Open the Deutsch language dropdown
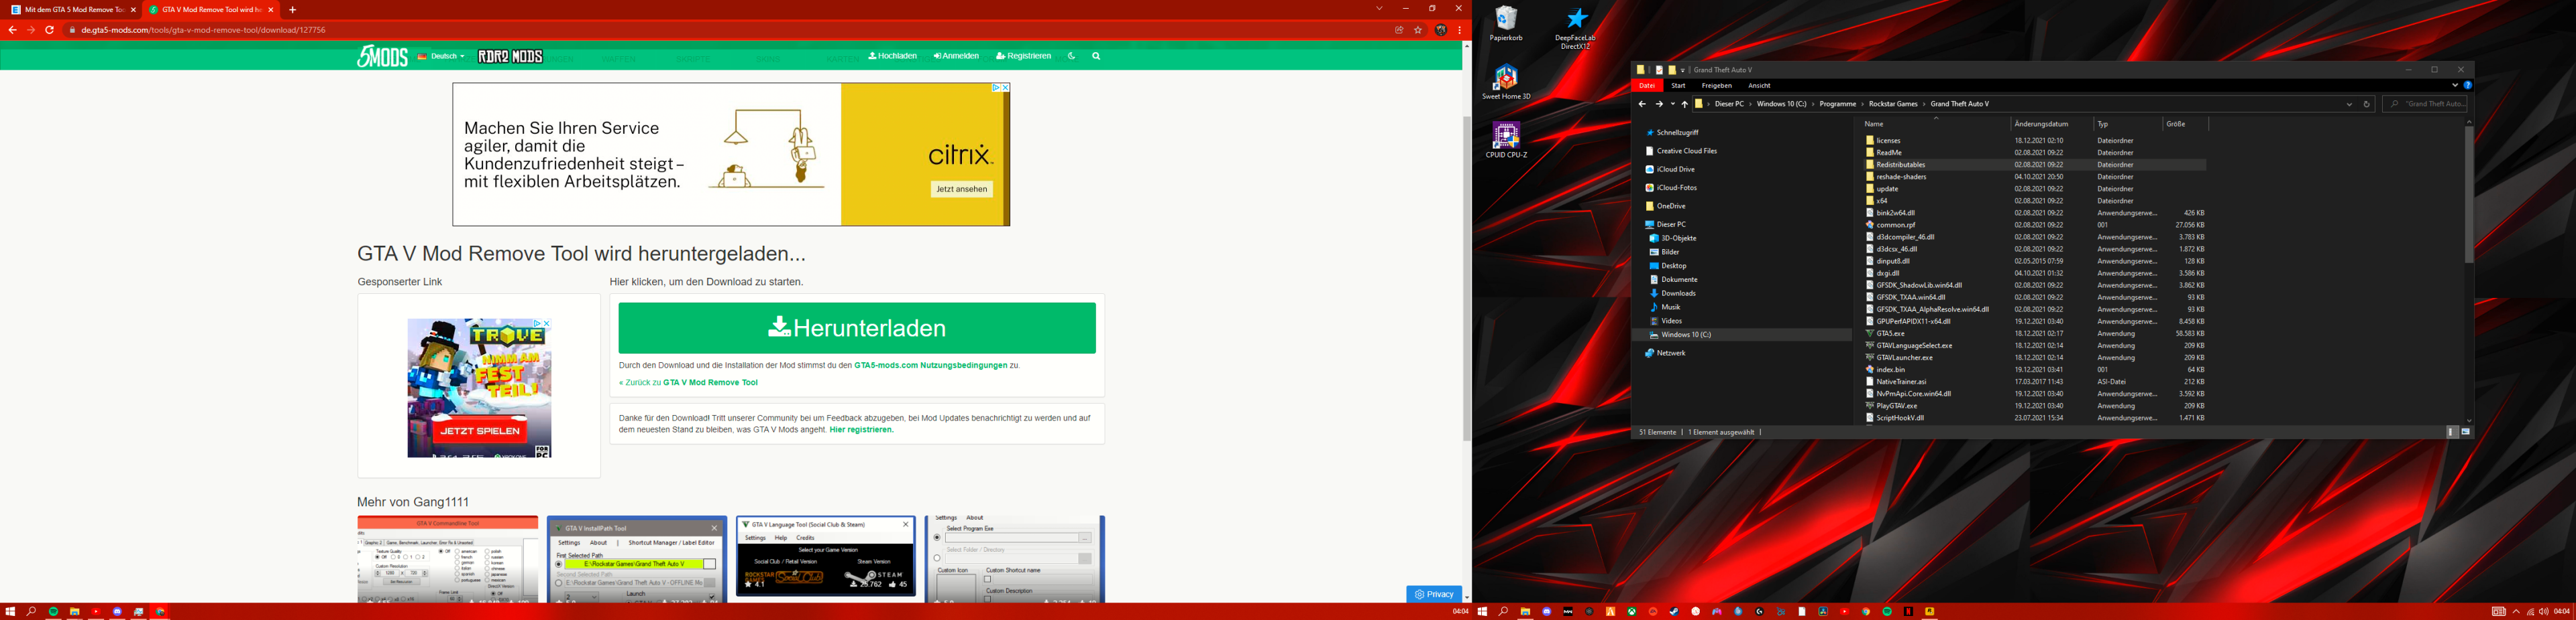The width and height of the screenshot is (2576, 620). point(441,57)
